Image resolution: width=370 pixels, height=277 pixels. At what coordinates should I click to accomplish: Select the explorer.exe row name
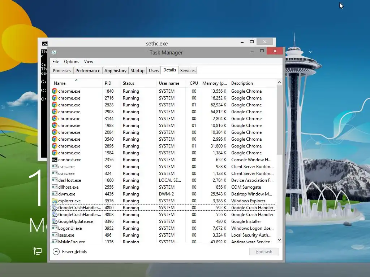[x=69, y=201]
